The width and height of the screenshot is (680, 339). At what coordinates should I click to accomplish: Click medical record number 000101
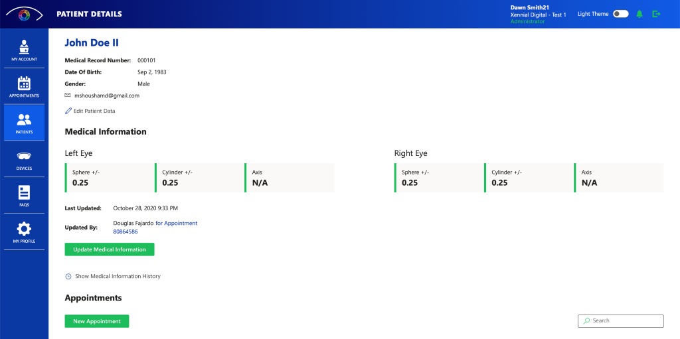tap(147, 60)
